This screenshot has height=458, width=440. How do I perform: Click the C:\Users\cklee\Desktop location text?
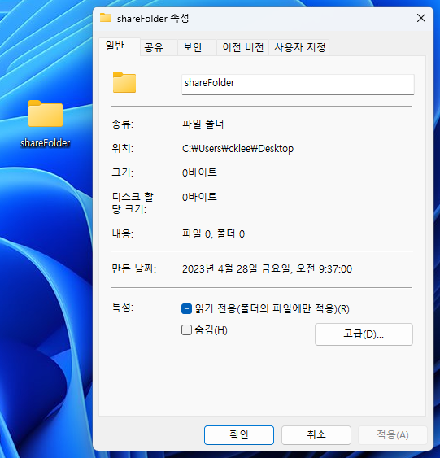click(237, 149)
